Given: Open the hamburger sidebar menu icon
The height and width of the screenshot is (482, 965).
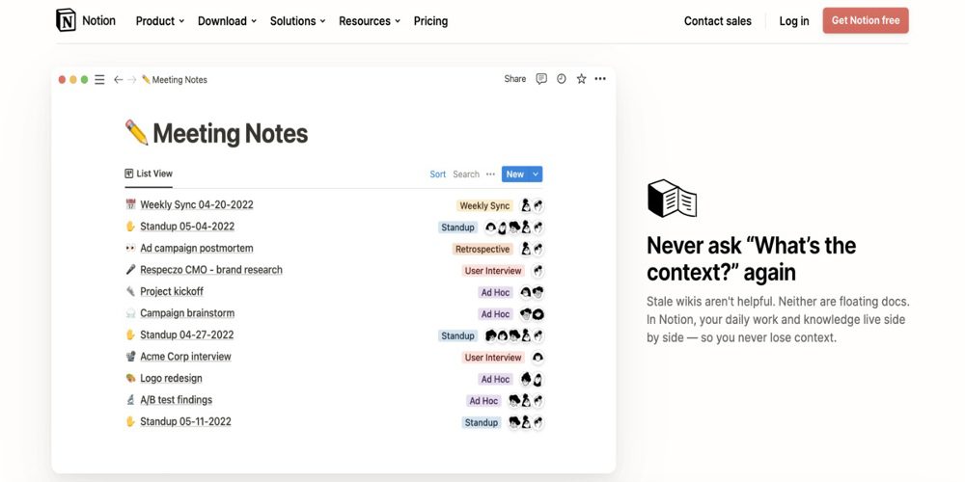Looking at the screenshot, I should pyautogui.click(x=99, y=79).
